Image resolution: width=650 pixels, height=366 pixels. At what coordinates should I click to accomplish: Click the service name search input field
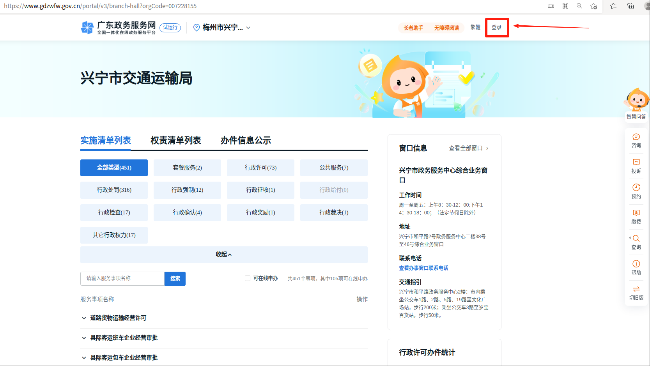pyautogui.click(x=122, y=278)
